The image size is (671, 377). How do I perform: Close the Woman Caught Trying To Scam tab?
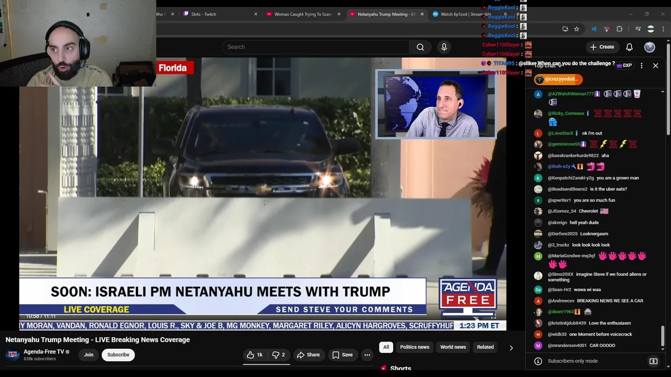pyautogui.click(x=339, y=14)
